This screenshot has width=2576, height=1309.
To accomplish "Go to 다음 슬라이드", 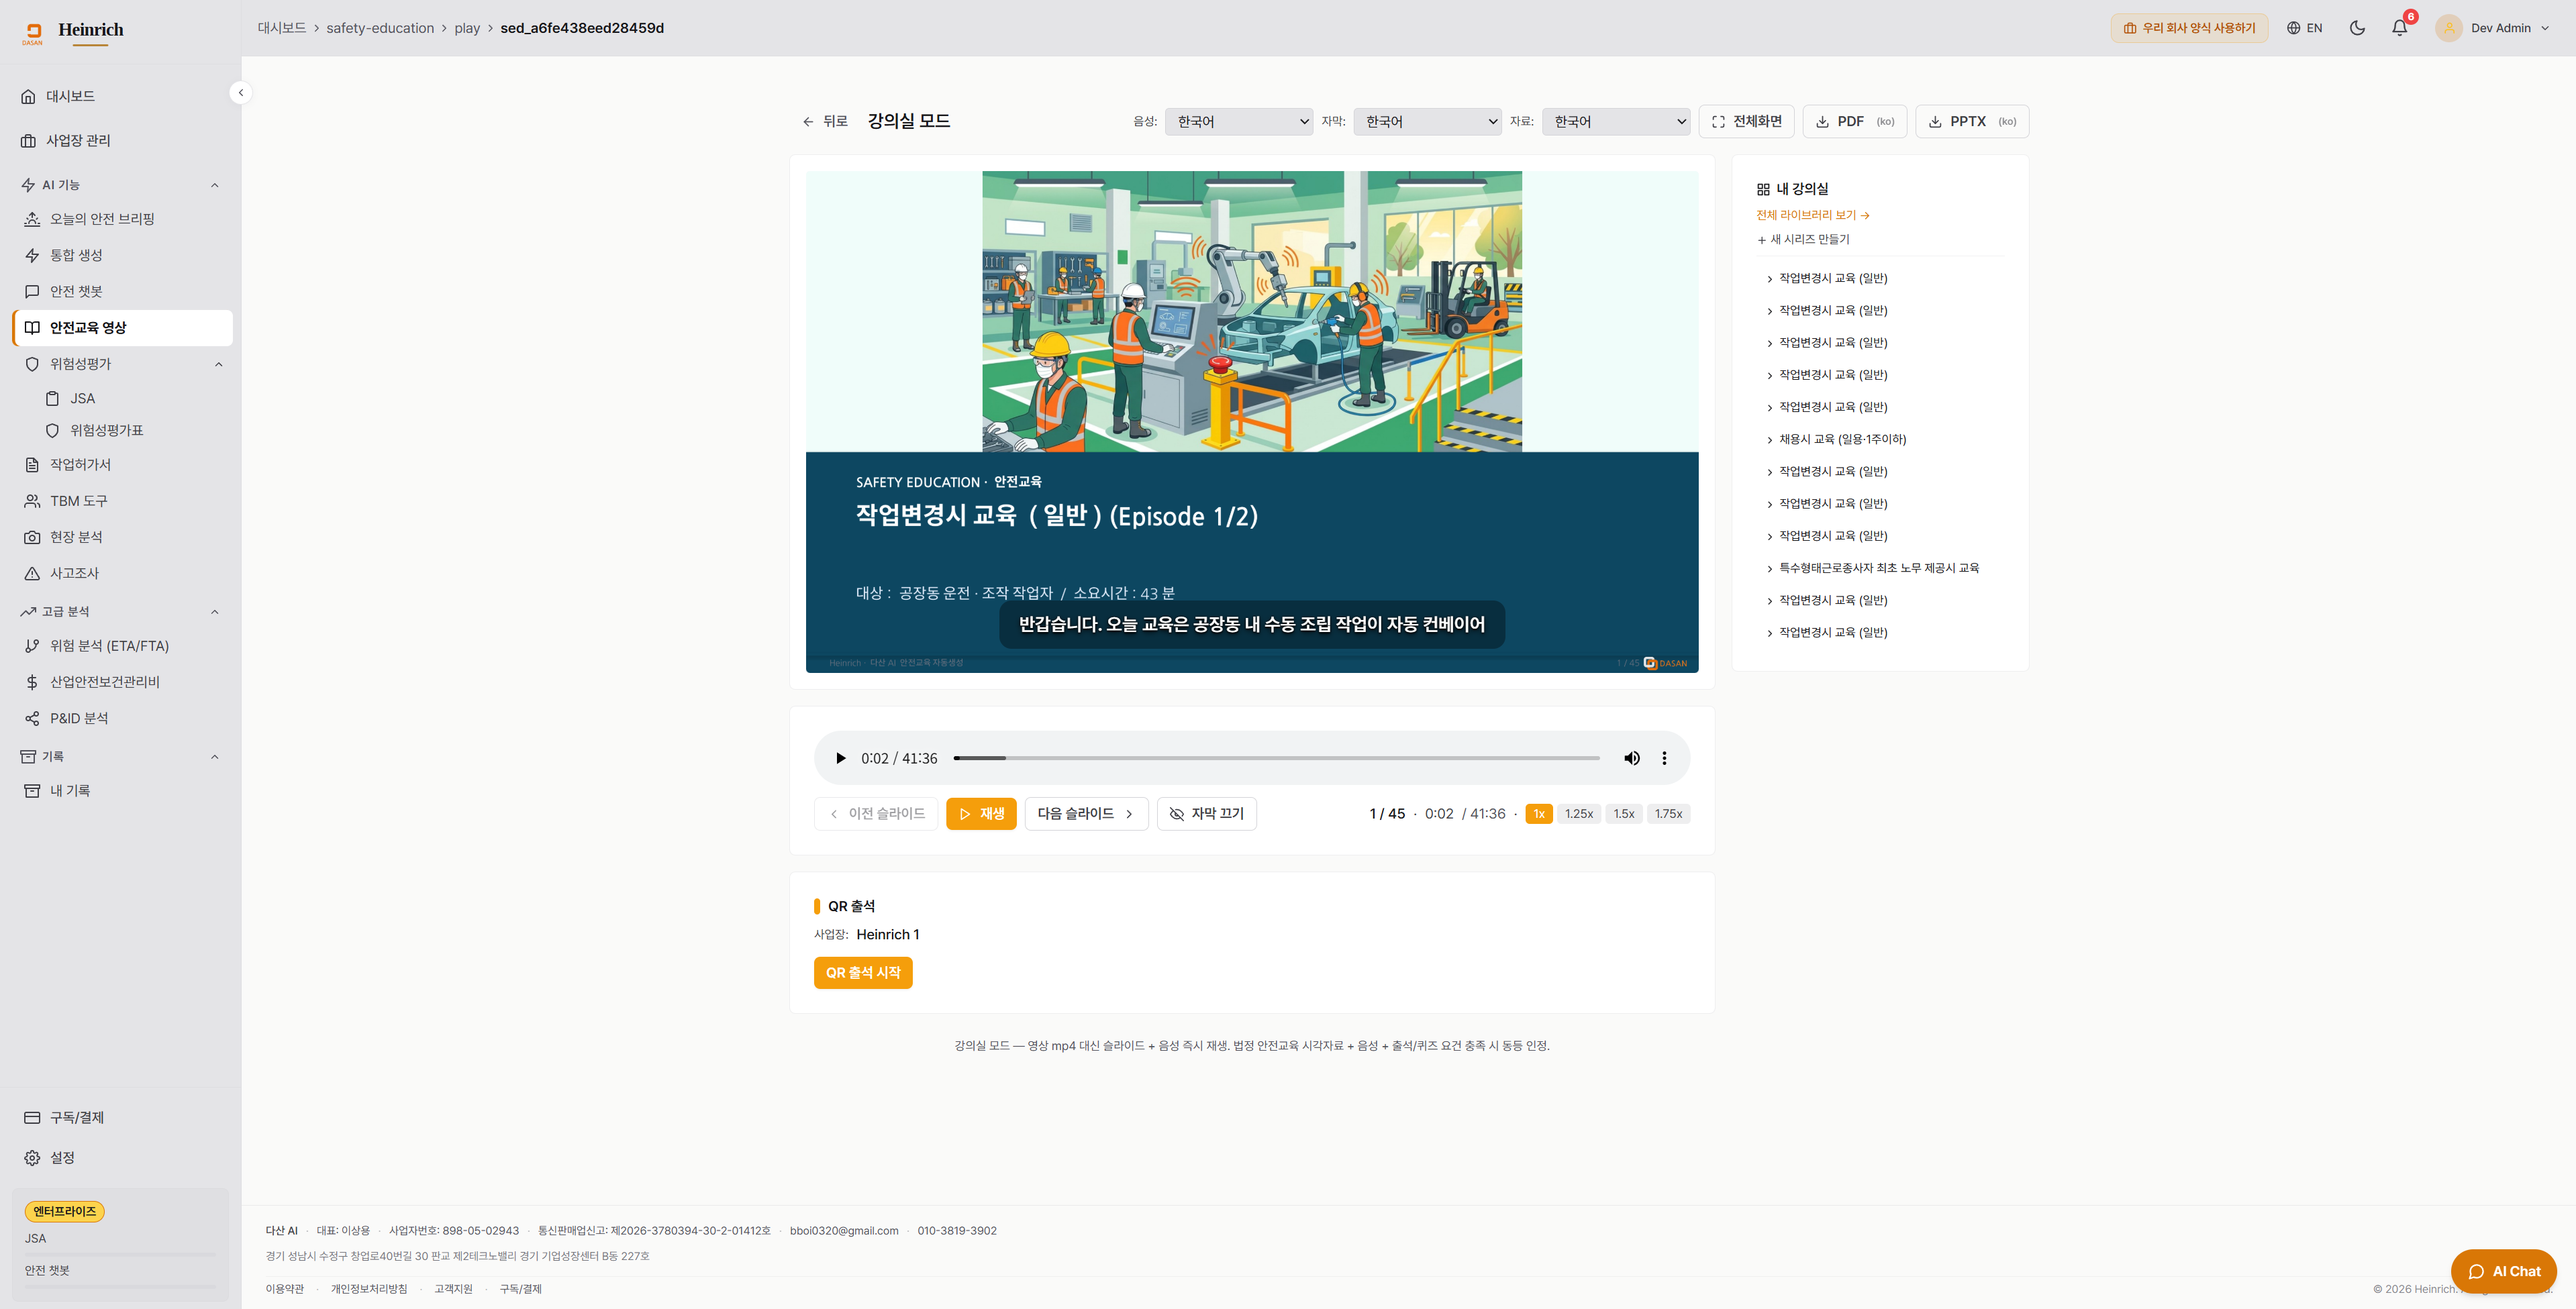I will coord(1086,814).
